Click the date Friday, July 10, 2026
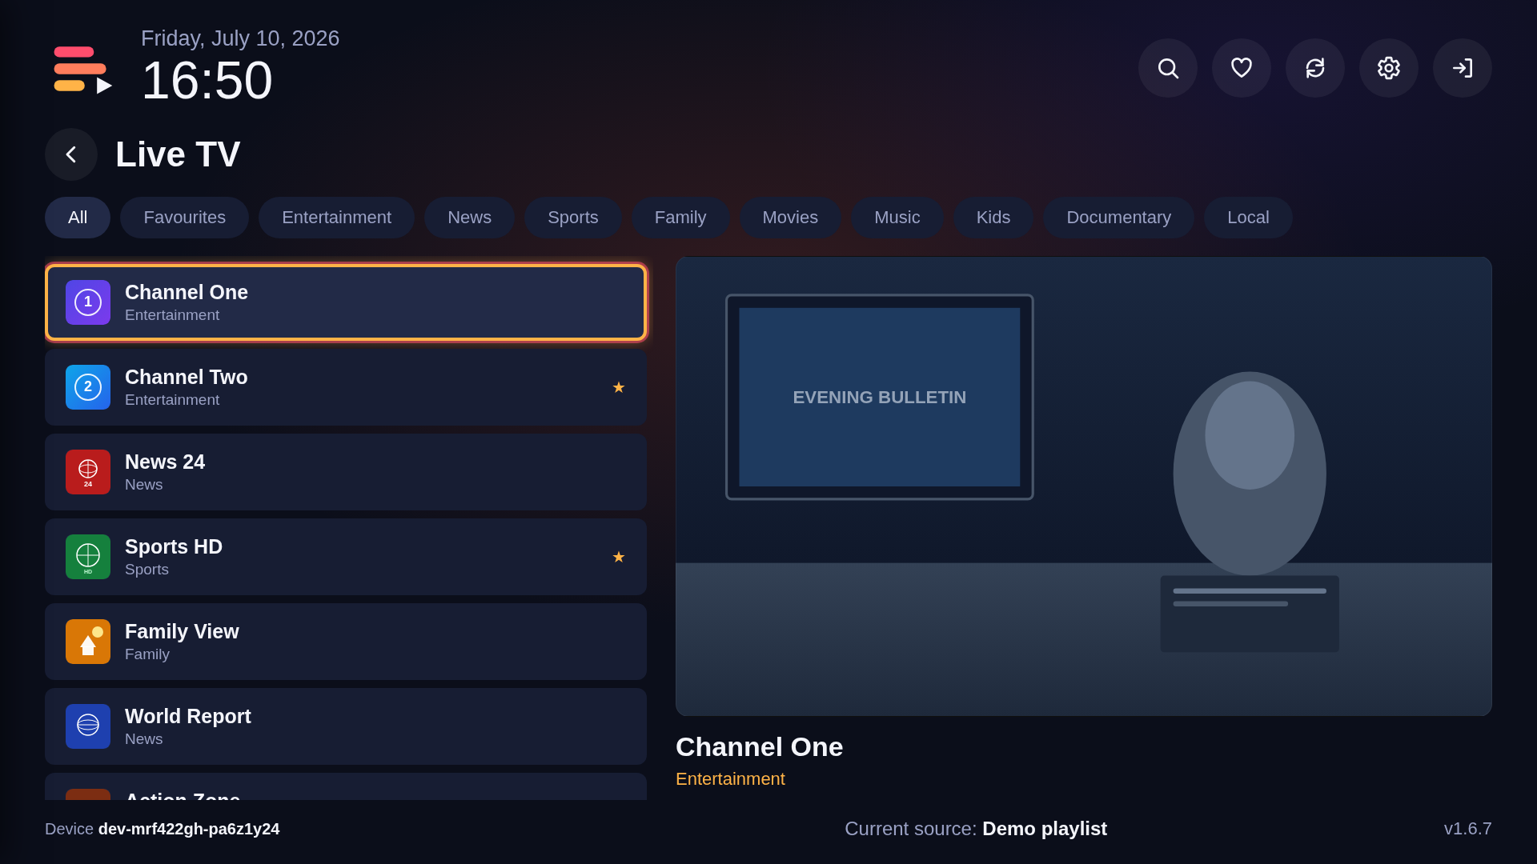Image resolution: width=1537 pixels, height=864 pixels. click(x=240, y=38)
